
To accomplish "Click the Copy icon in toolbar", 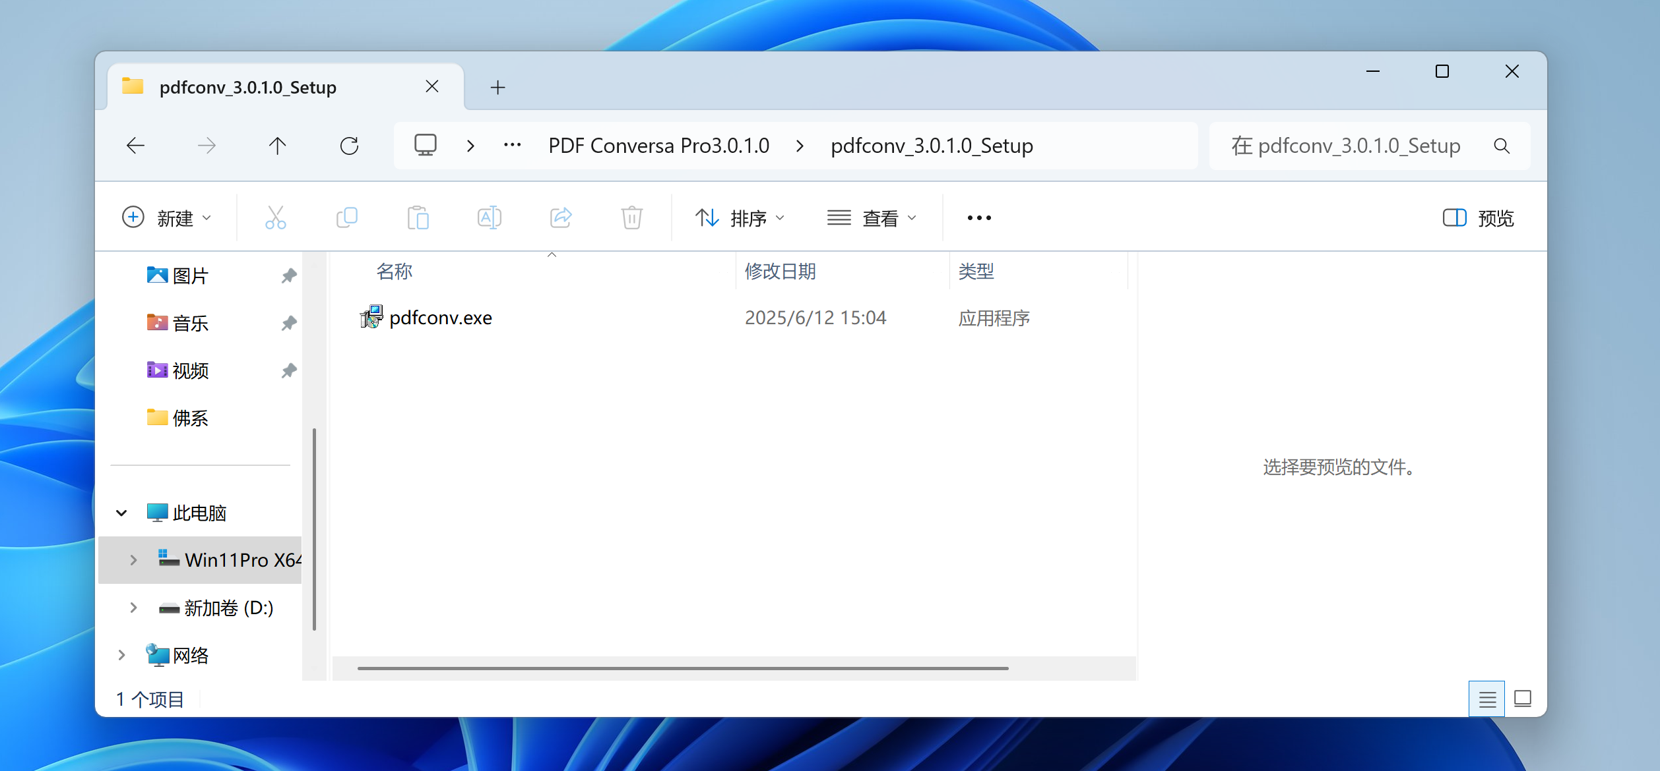I will pyautogui.click(x=346, y=217).
